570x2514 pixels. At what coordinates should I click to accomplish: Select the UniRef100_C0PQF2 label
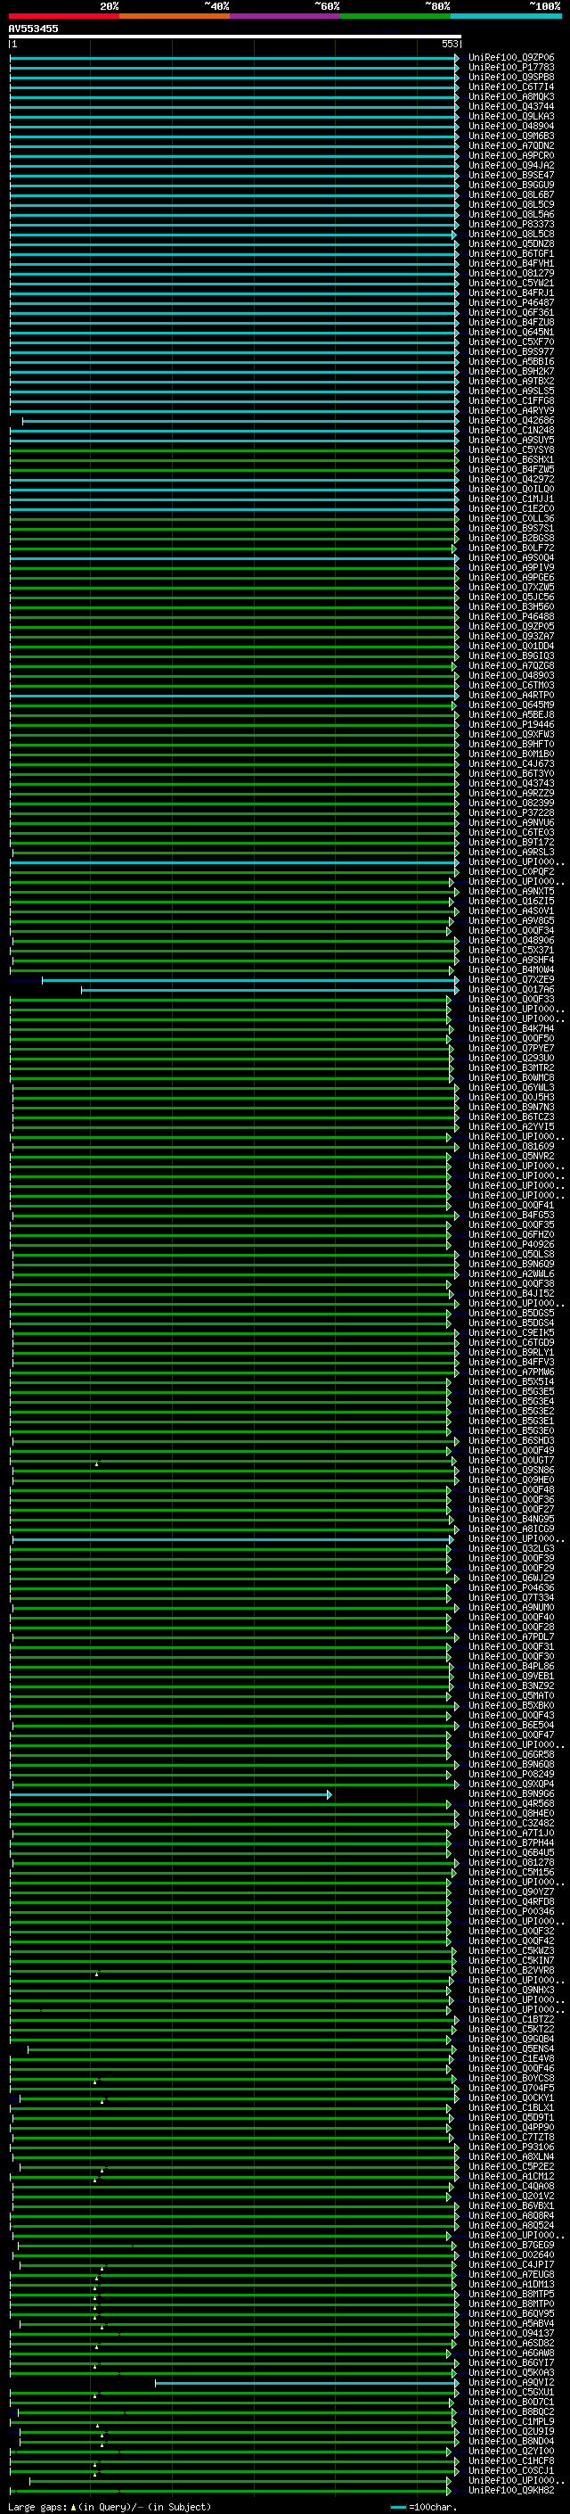point(511,871)
